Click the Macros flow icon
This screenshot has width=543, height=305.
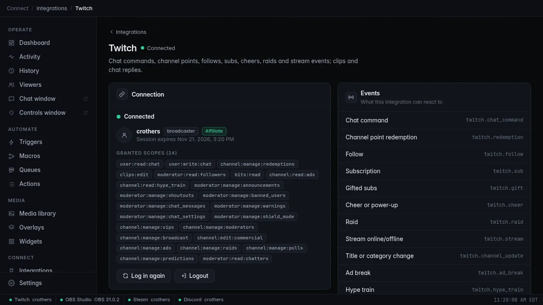(11, 156)
